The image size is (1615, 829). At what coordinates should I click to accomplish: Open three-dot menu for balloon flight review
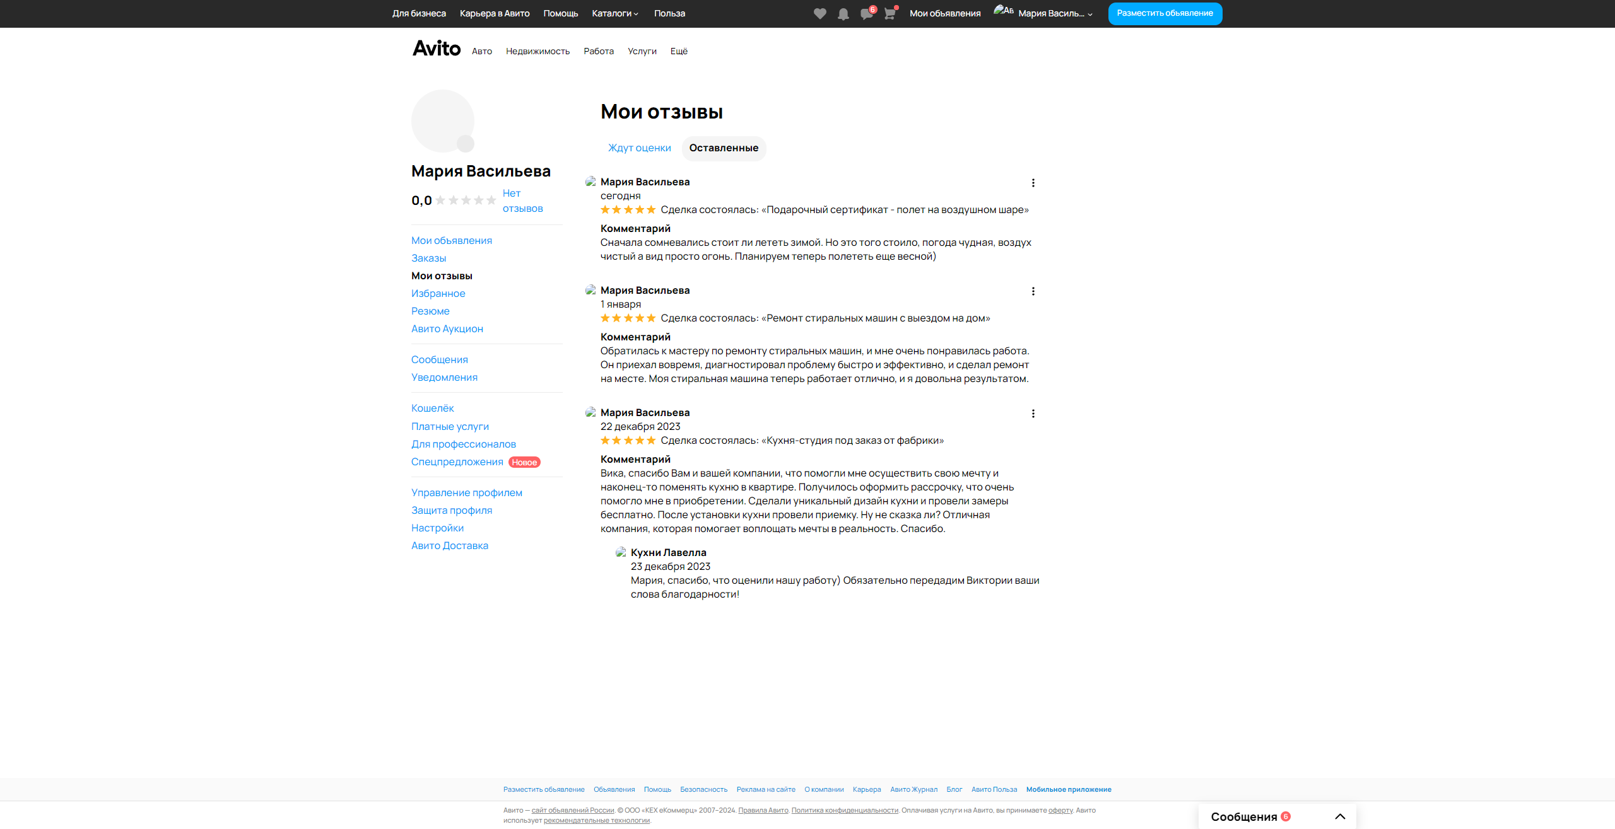pyautogui.click(x=1033, y=183)
